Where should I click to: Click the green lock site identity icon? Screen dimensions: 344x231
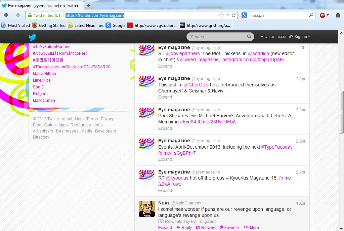point(30,15)
